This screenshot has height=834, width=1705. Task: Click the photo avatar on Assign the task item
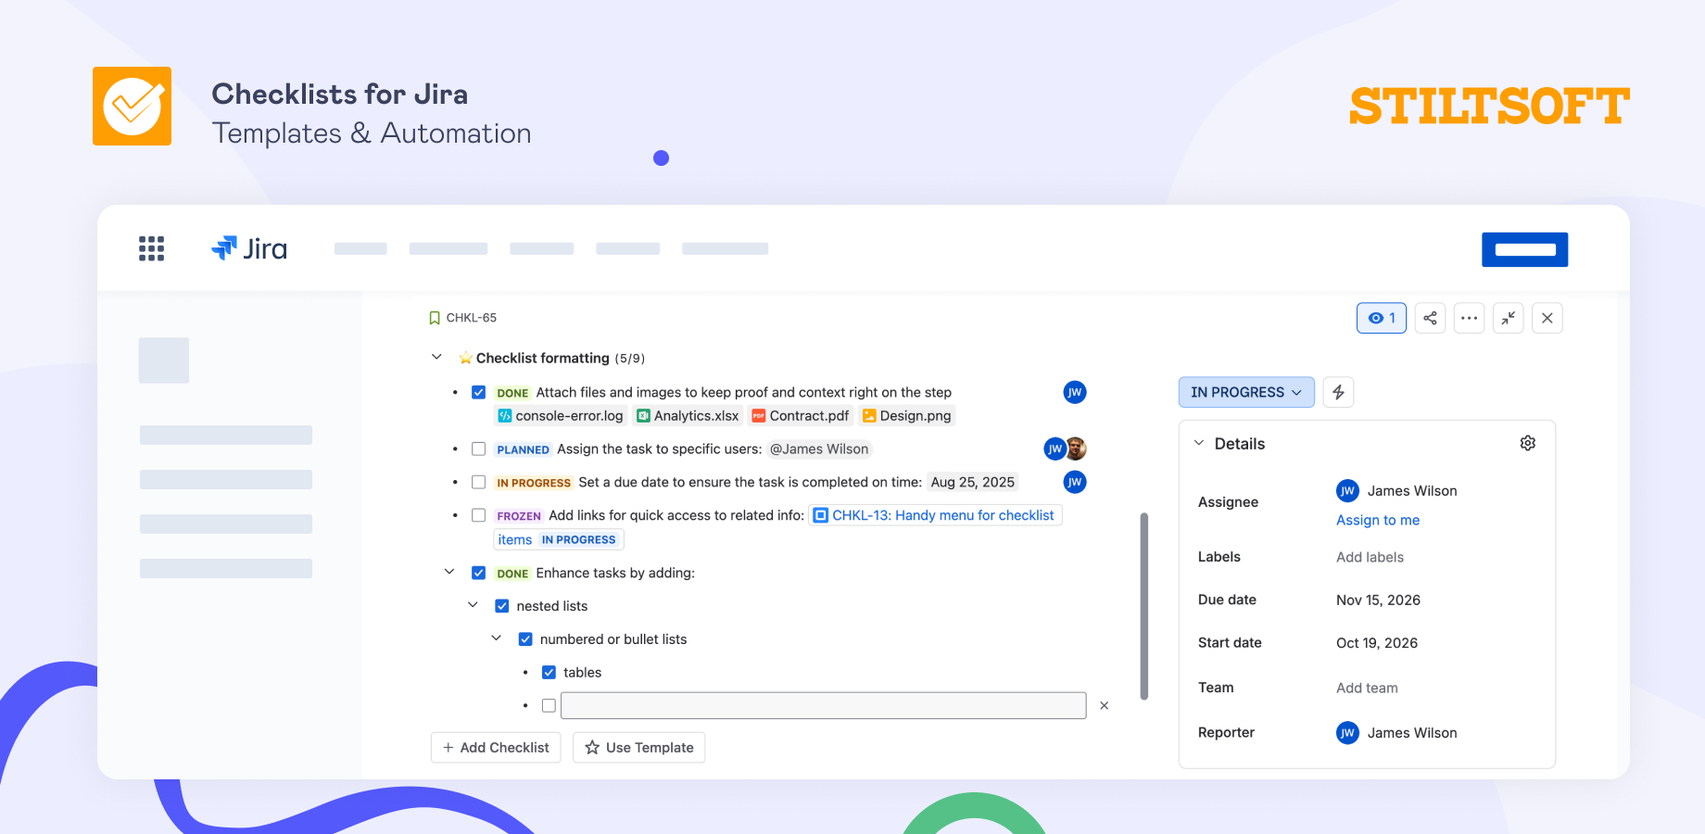point(1076,449)
